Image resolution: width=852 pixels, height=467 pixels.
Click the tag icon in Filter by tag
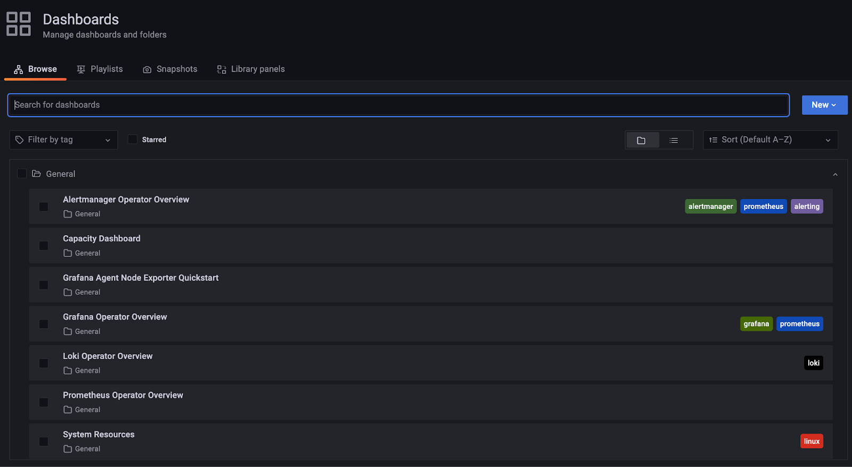tap(20, 140)
